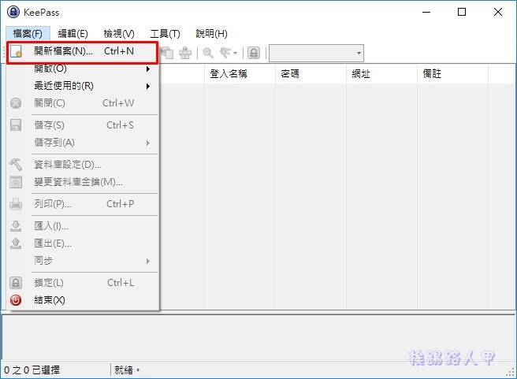This screenshot has height=379, width=517.
Task: Open the 檢視(V) menu
Action: point(119,34)
